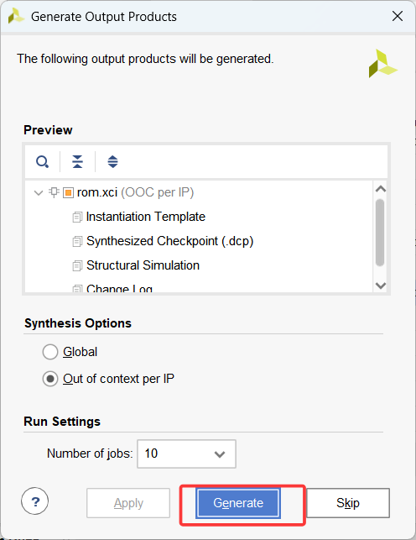
Task: Close the Generate Output Products dialog
Action: (x=398, y=16)
